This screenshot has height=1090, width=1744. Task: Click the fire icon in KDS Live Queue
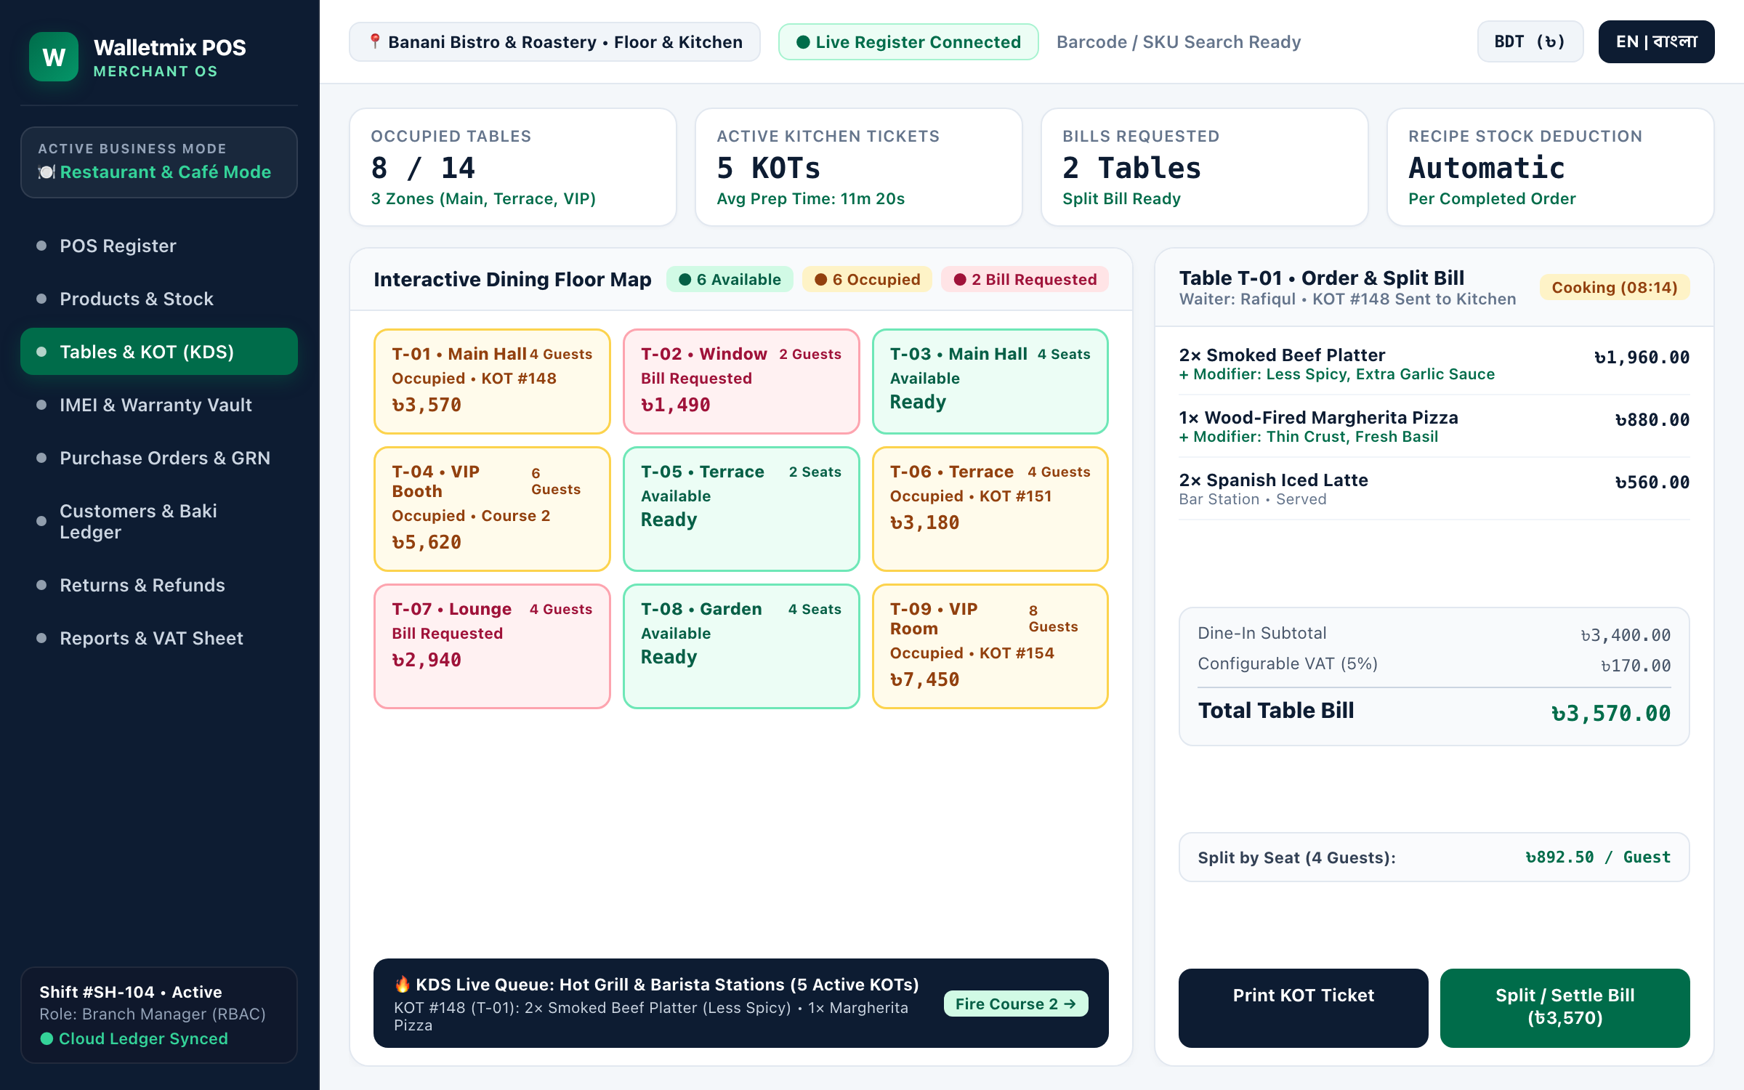[403, 984]
